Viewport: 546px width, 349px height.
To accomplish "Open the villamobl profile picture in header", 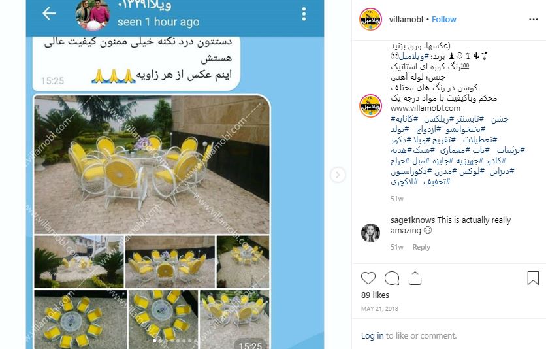I will point(370,20).
